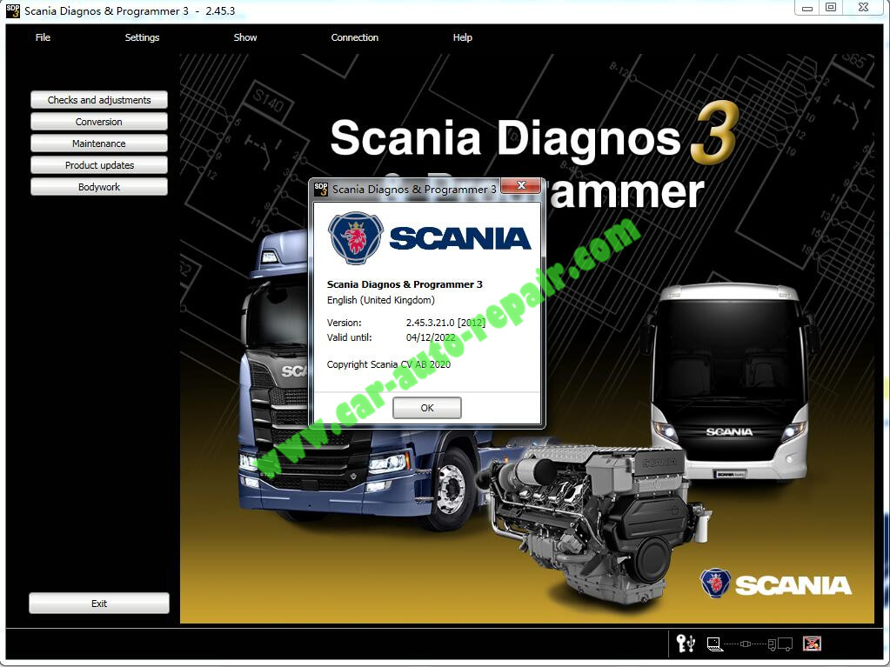890x667 pixels.
Task: Click the 'Valid until:' label
Action: coord(349,337)
